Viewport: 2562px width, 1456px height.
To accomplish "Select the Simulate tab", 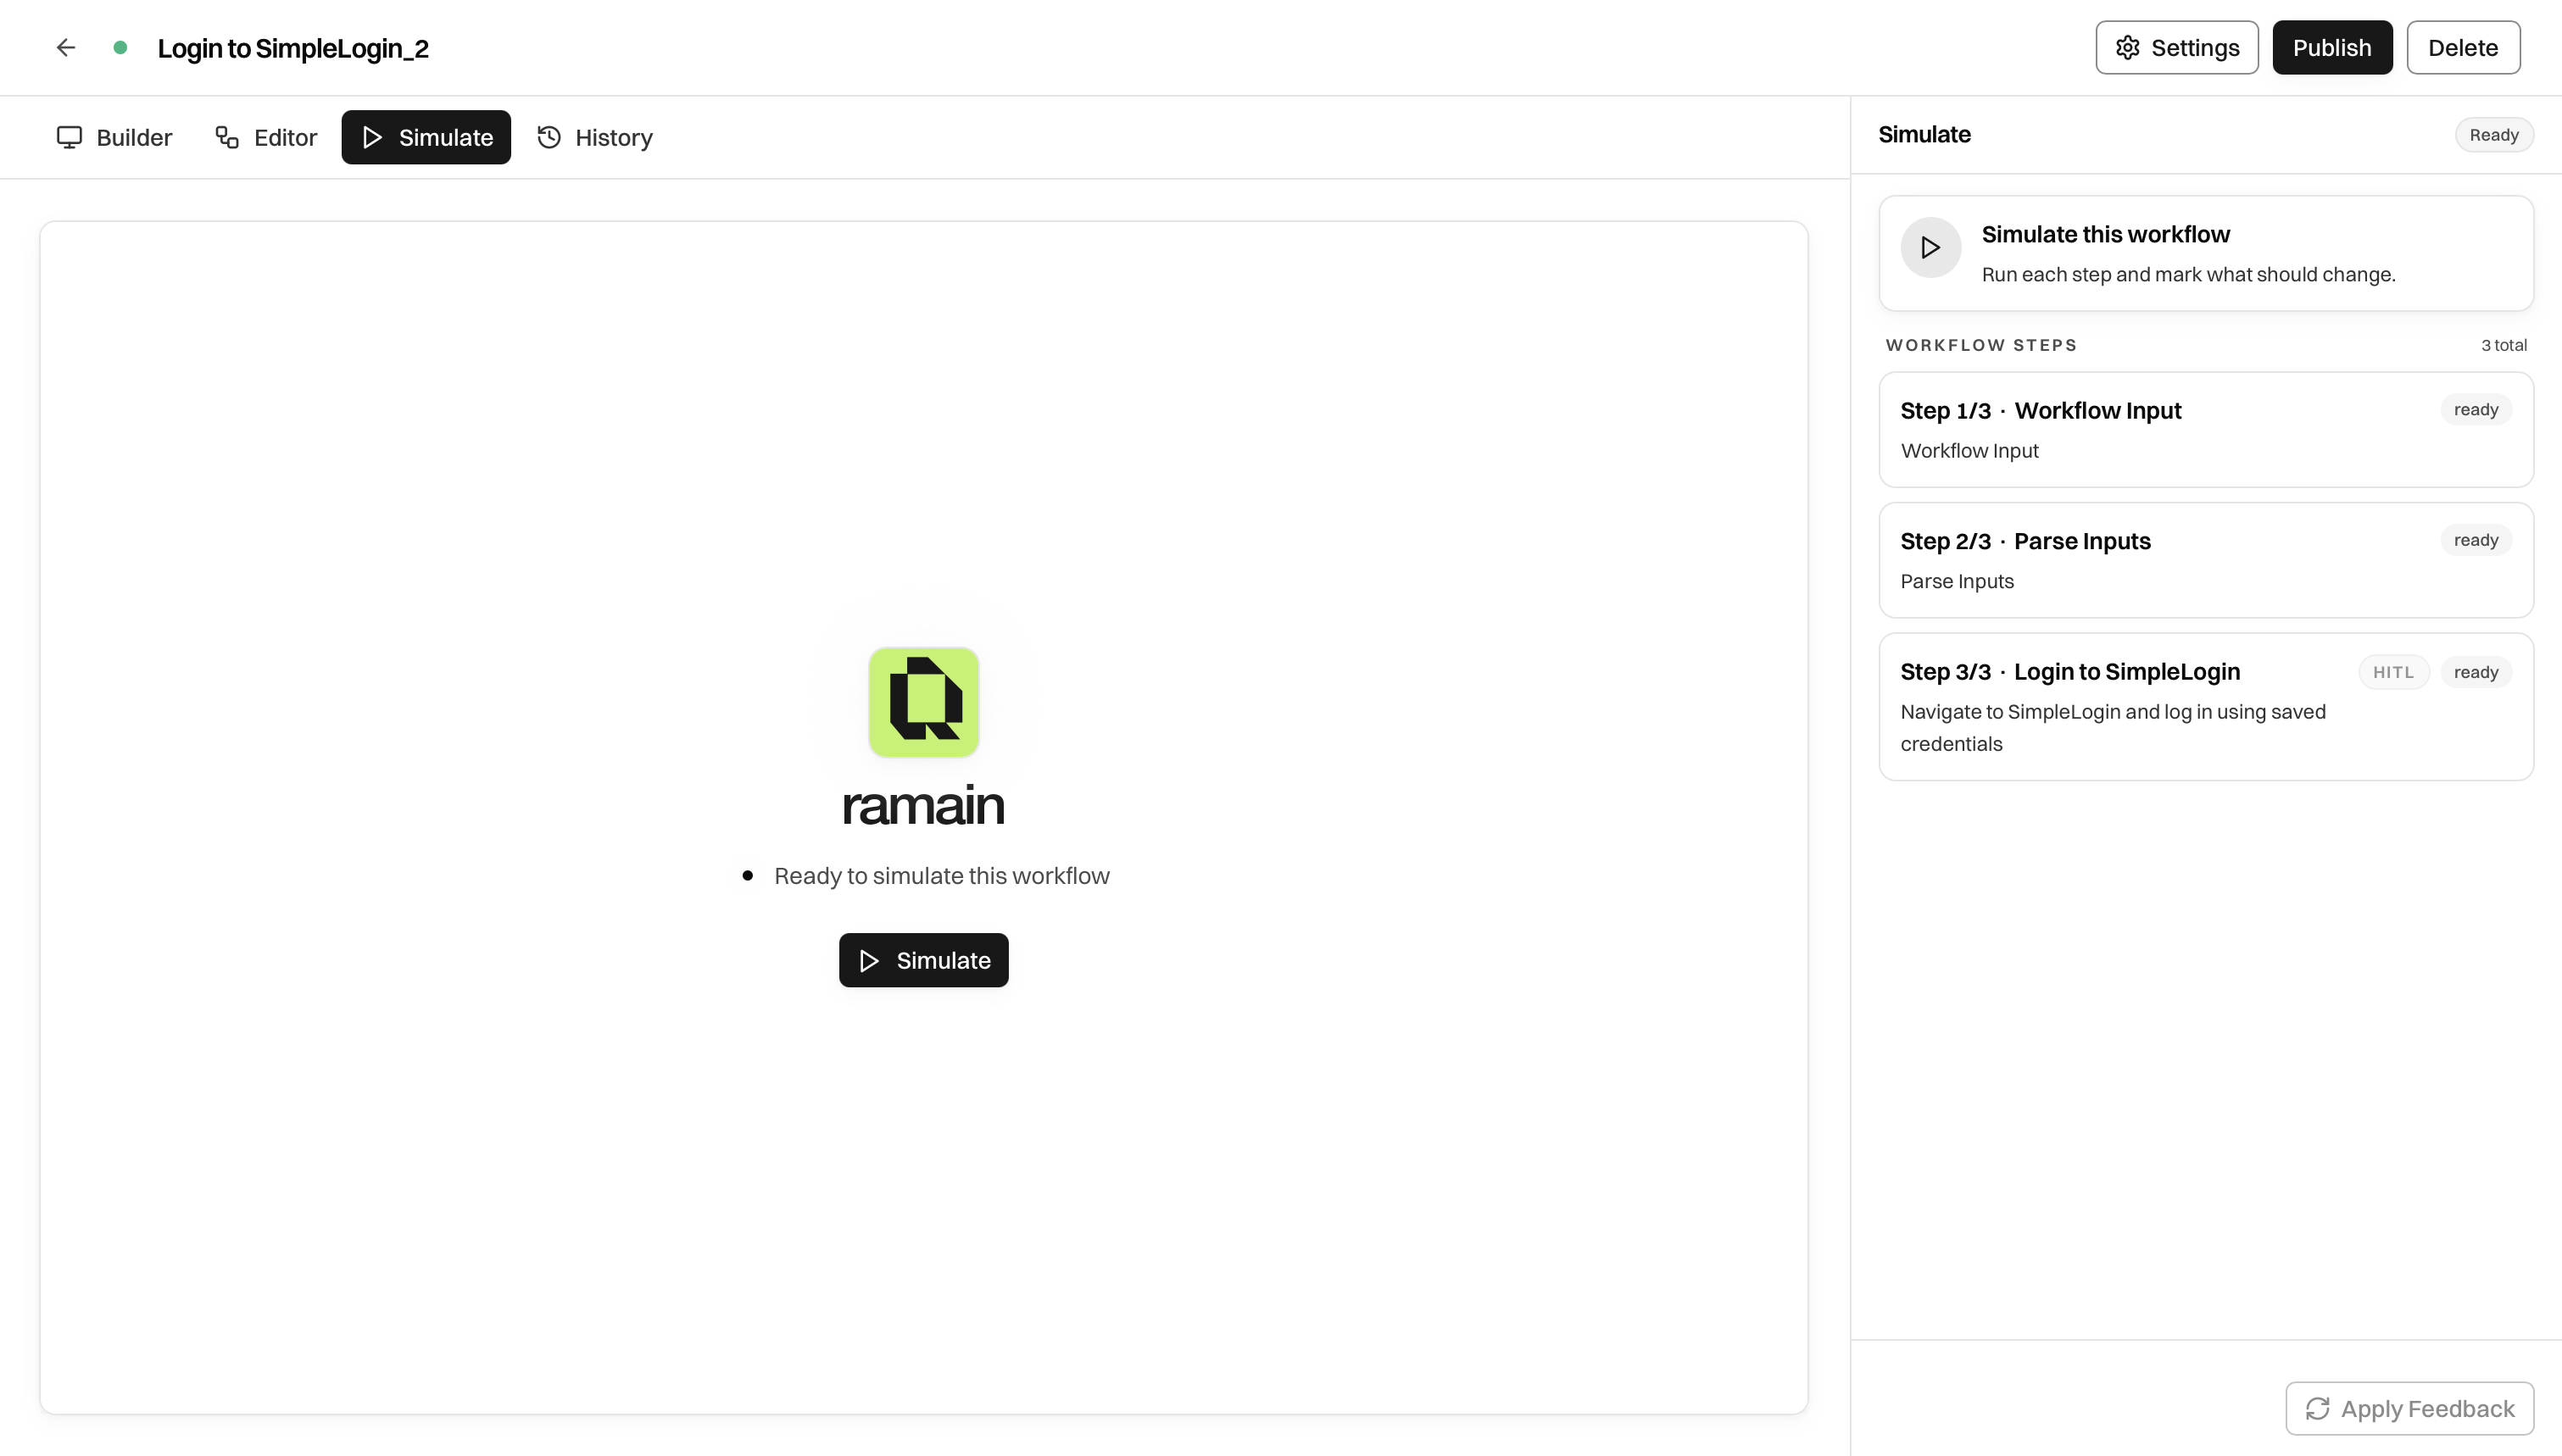I will (x=426, y=137).
